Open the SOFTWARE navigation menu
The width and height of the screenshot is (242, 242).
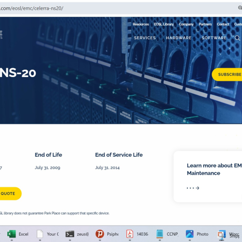click(x=214, y=38)
